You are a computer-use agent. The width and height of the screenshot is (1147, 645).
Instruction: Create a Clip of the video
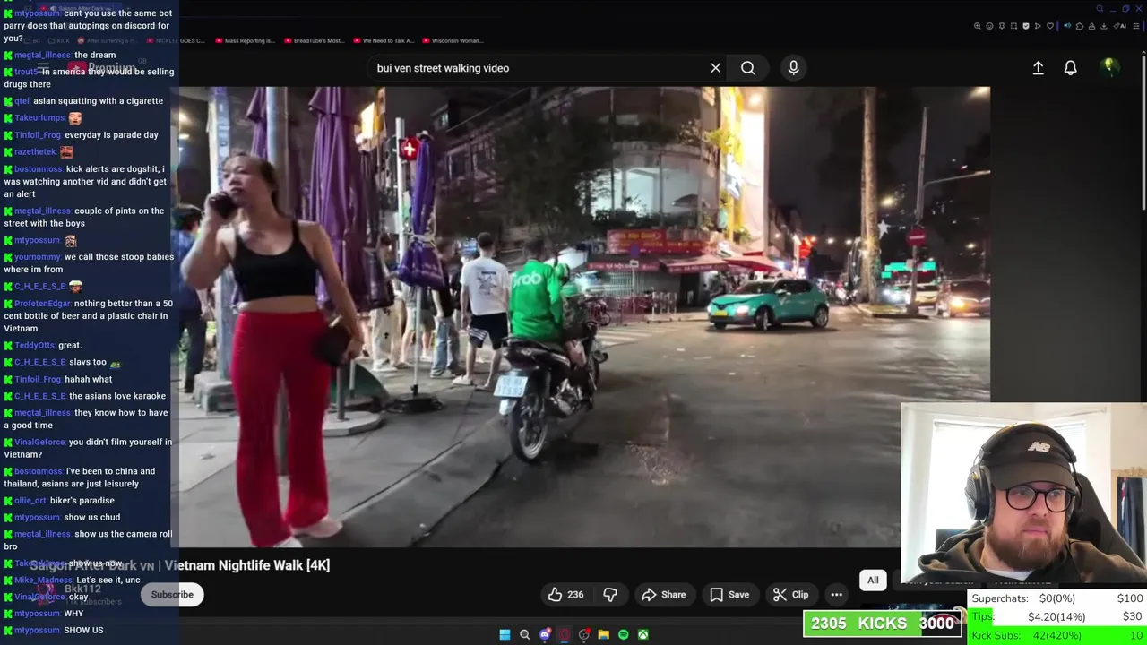(x=791, y=595)
